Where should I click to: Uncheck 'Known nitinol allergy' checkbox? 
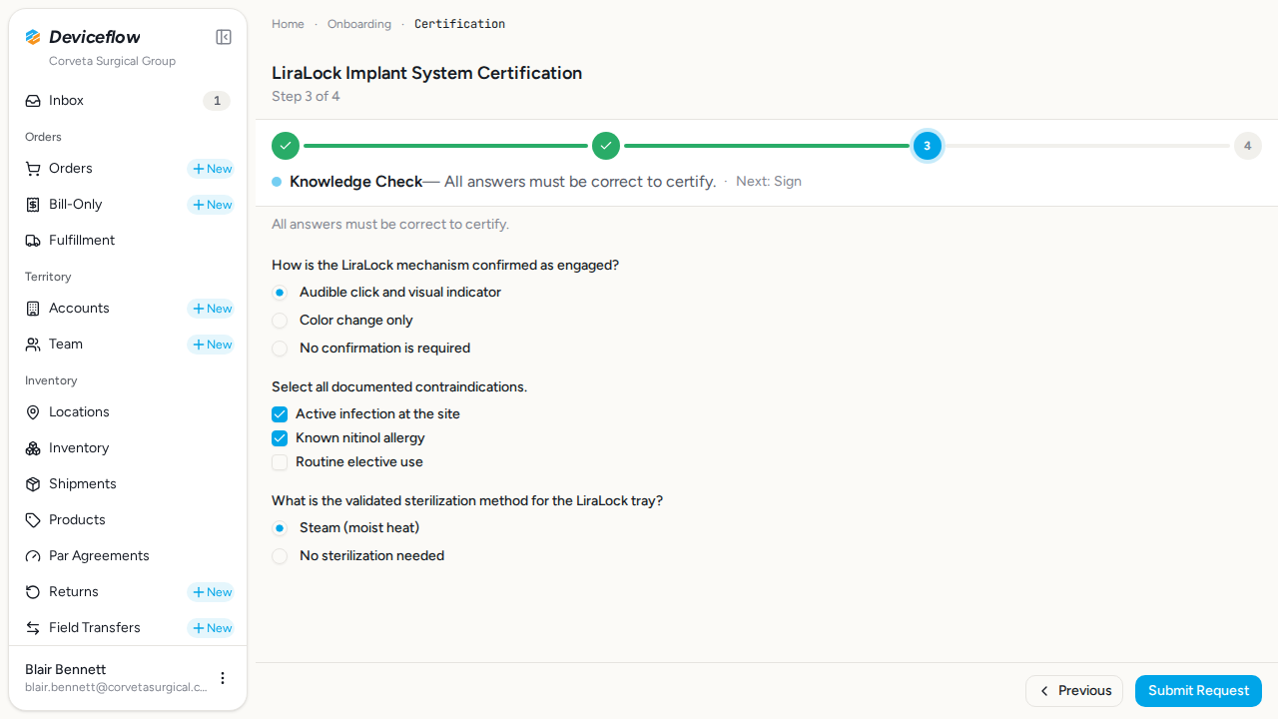pos(280,438)
